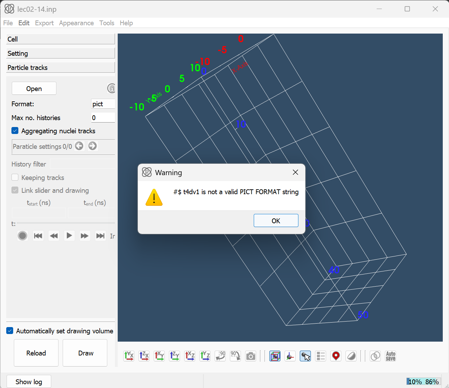Toggle Link slider and drawing checkbox

(x=15, y=190)
